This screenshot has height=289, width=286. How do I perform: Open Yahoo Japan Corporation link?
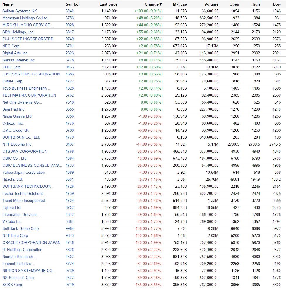(24, 173)
